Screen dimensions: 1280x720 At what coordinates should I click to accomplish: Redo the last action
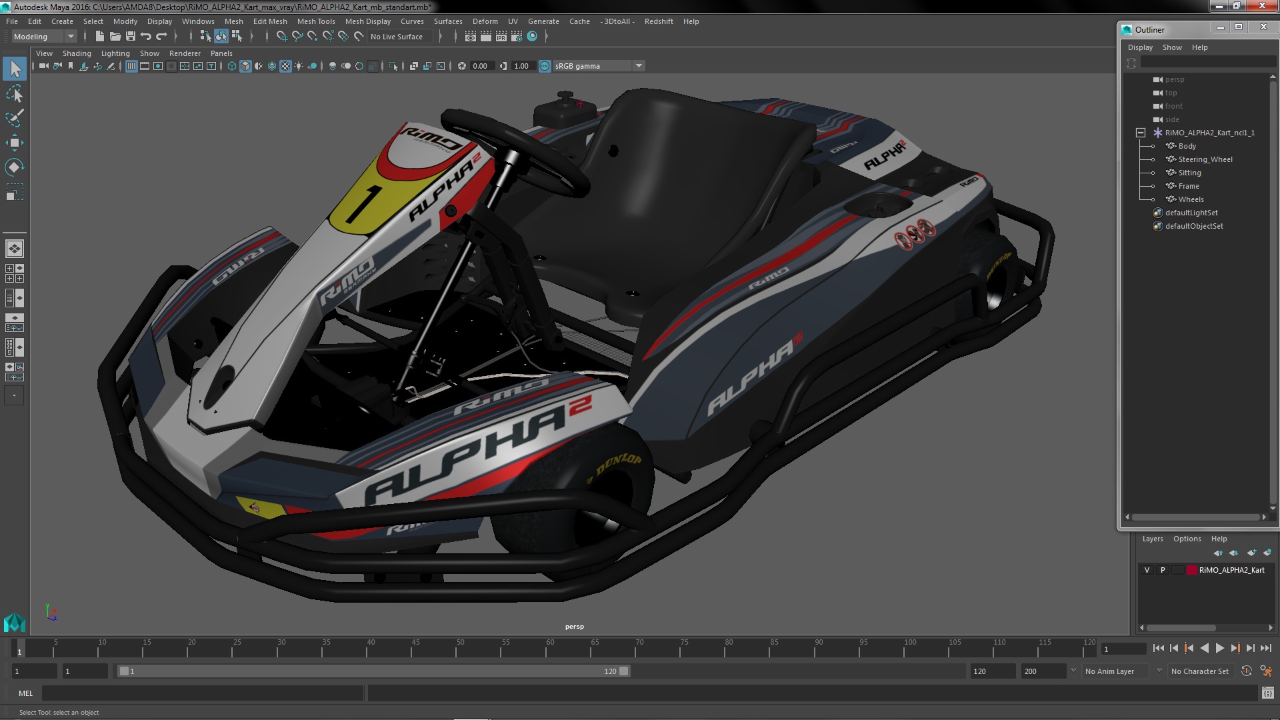click(161, 37)
